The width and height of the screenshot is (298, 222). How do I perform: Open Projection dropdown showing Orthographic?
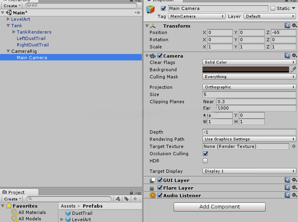tap(249, 87)
